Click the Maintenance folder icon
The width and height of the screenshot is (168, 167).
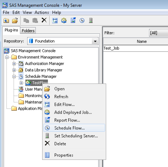coord(21,102)
